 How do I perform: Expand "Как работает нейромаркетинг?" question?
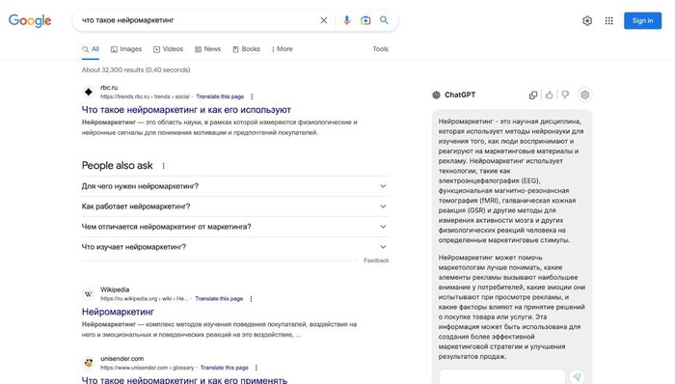[x=235, y=206]
